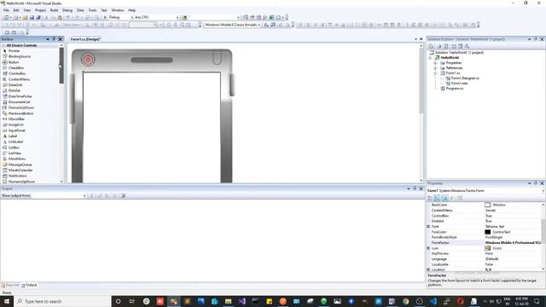Toggle Auto Hide pin on Output panel

[x=415, y=188]
